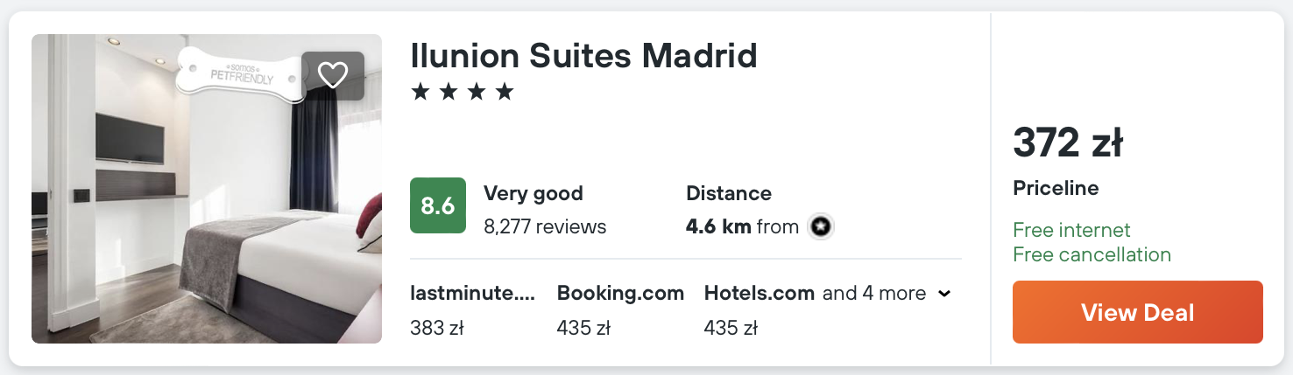Click the Priceline provider label
The height and width of the screenshot is (375, 1293).
1056,188
